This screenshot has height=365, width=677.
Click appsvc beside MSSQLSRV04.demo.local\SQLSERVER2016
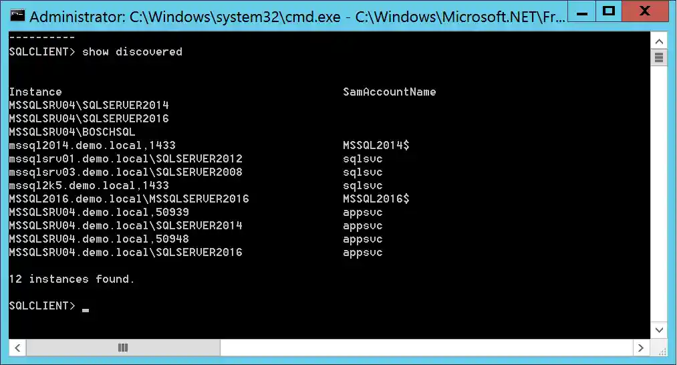click(363, 253)
